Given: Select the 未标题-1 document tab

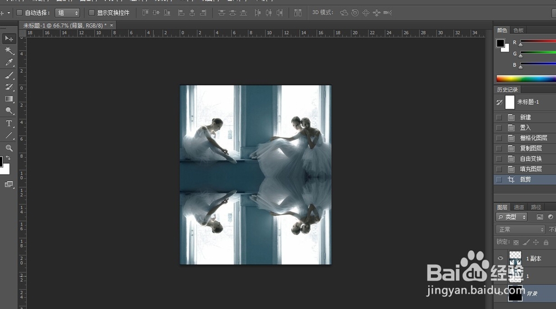Looking at the screenshot, I should pos(64,26).
